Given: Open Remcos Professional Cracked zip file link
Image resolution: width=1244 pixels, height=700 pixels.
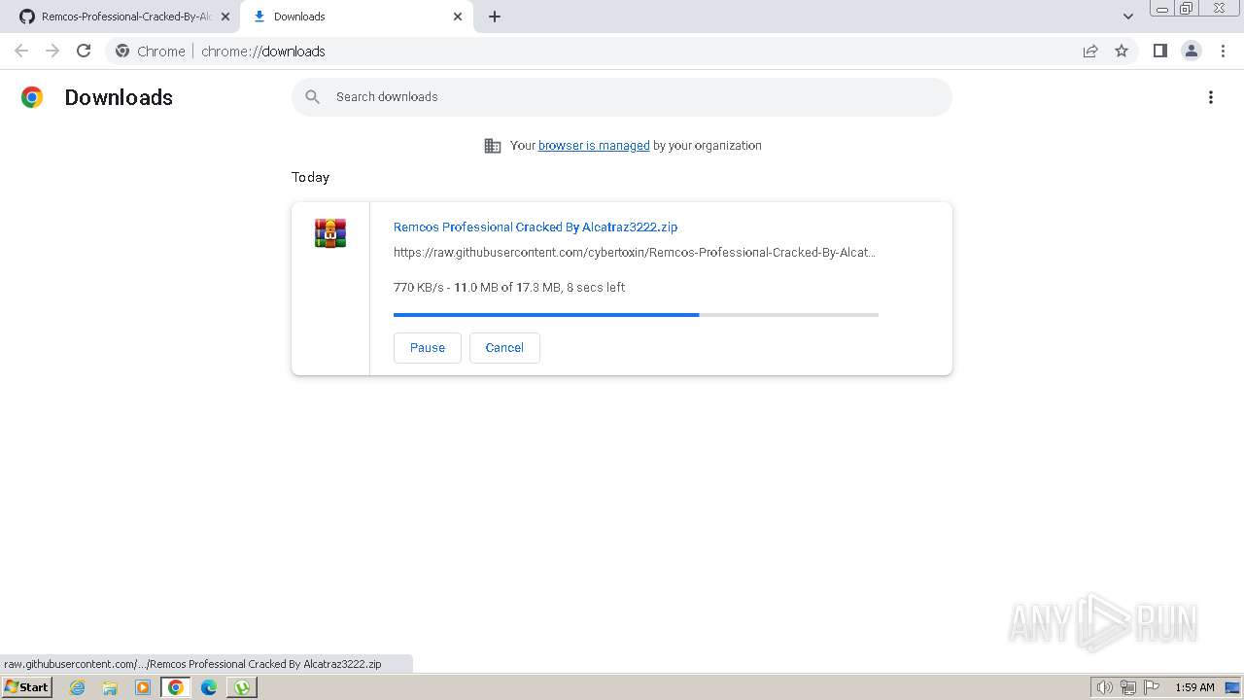Looking at the screenshot, I should click(536, 227).
